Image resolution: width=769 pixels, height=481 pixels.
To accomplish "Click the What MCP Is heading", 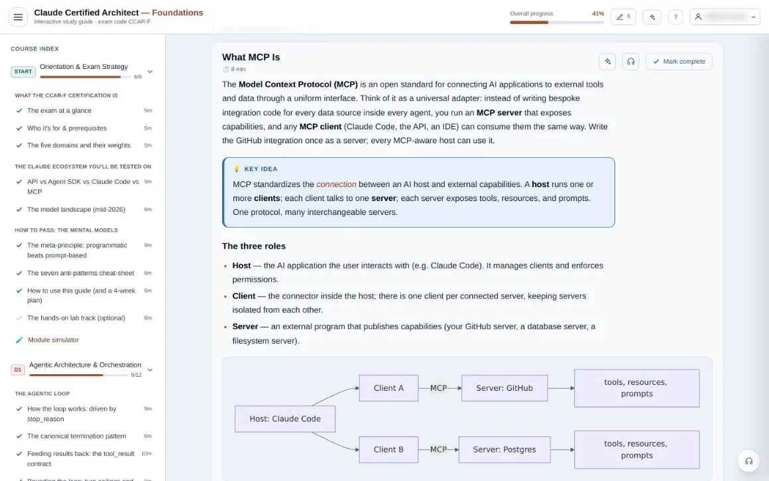I will 251,57.
